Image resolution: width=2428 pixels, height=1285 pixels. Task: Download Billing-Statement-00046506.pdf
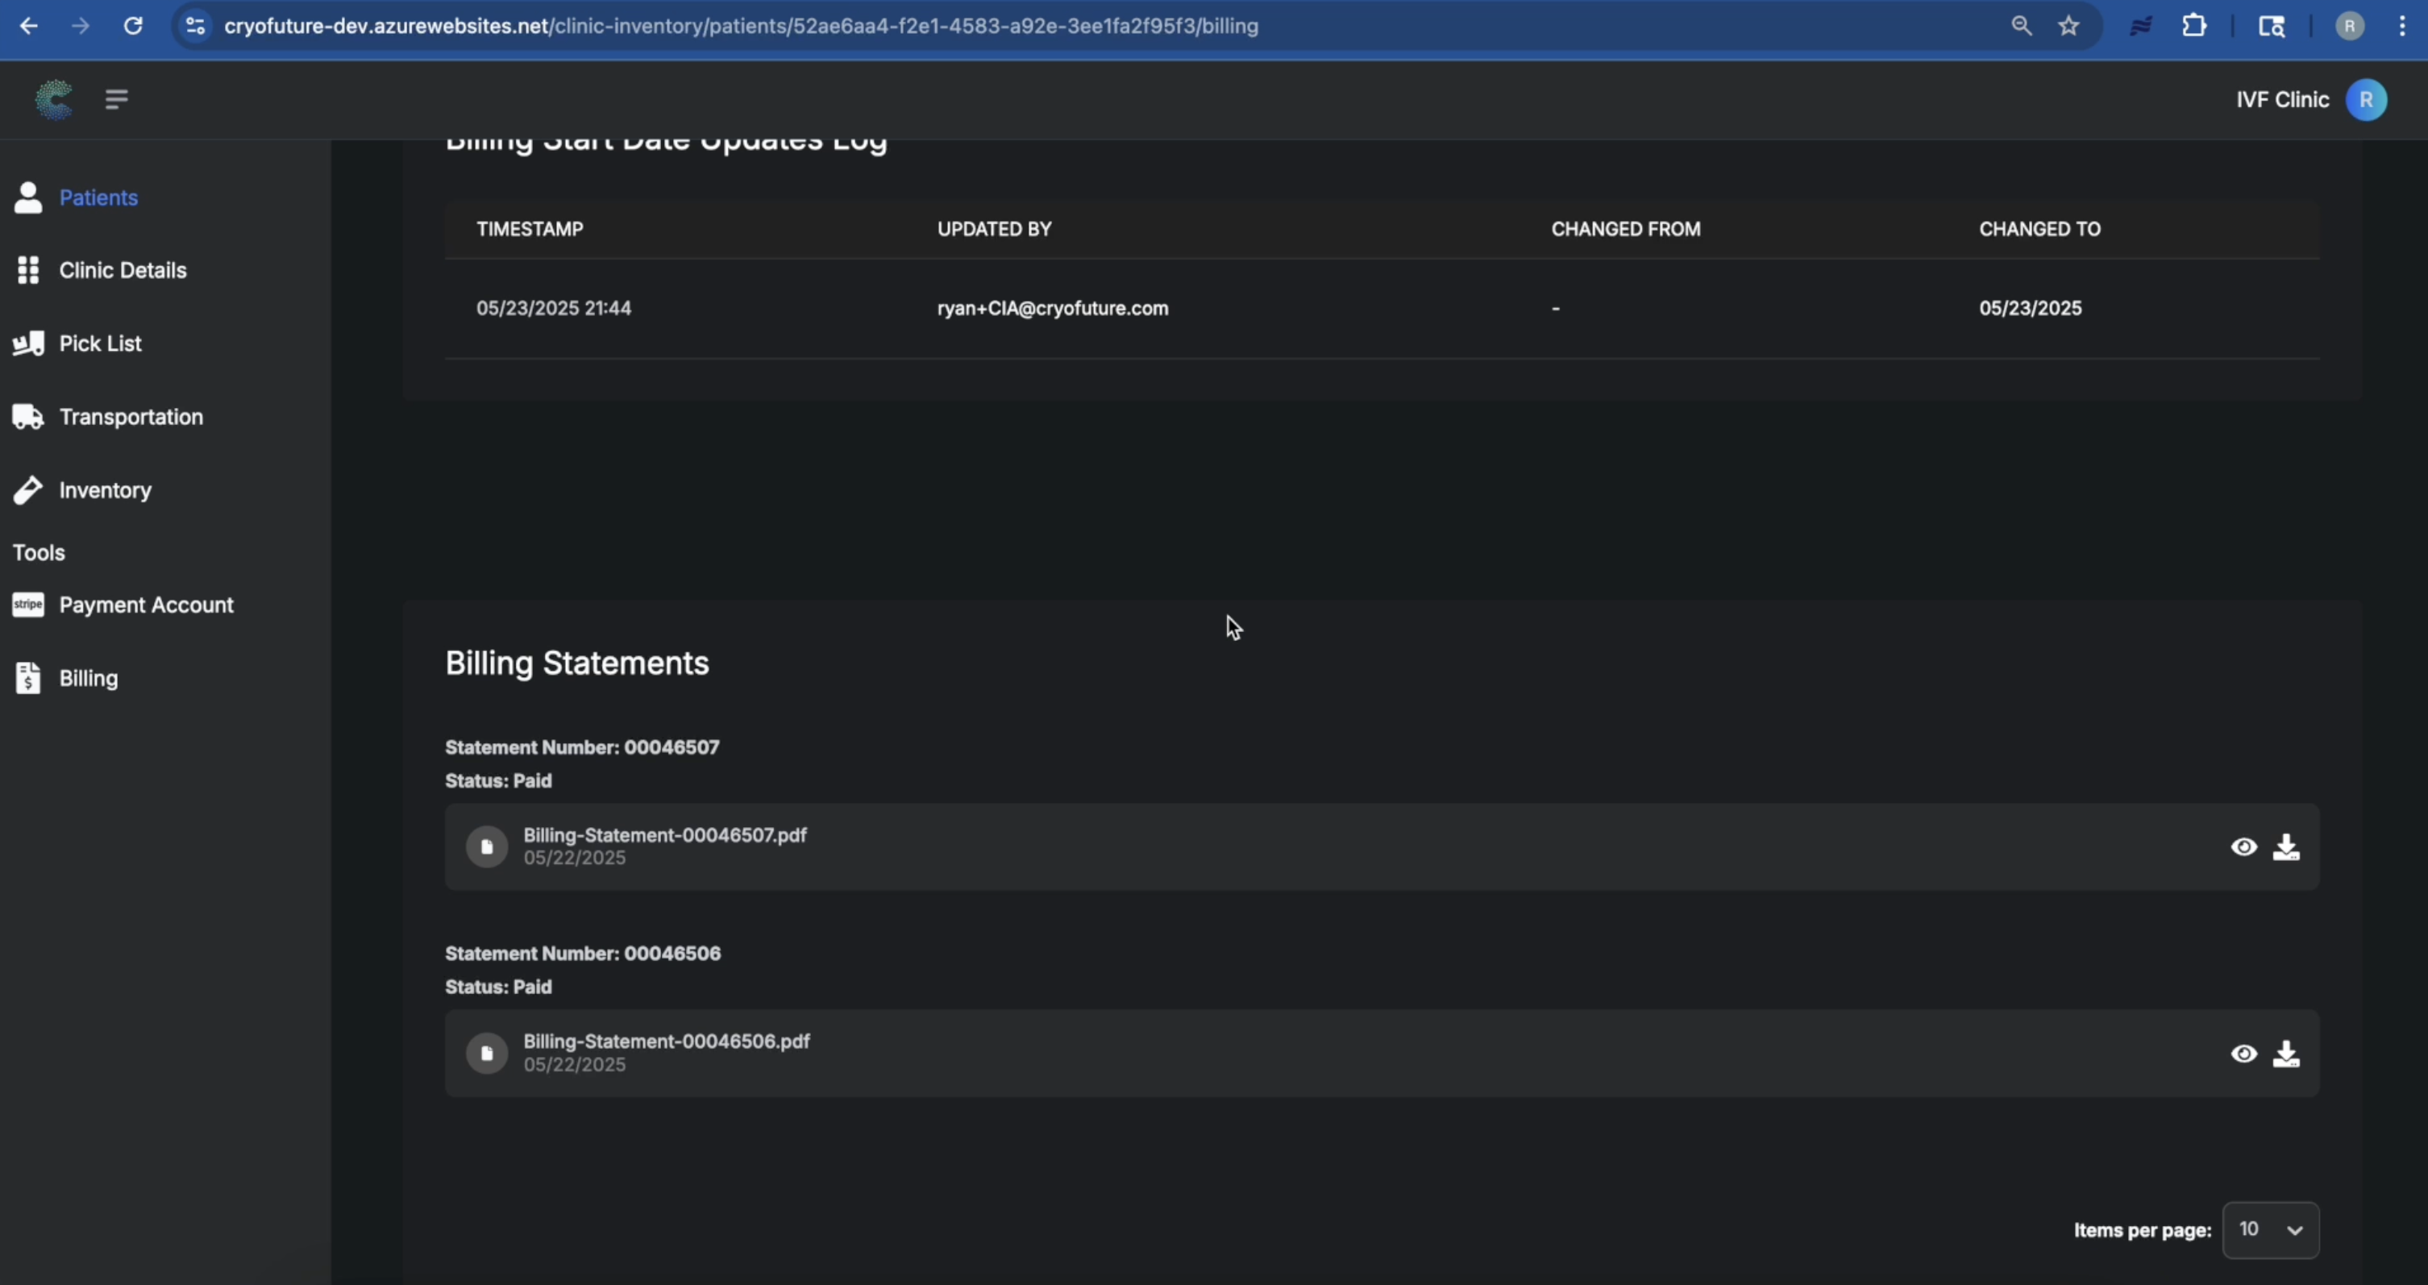[x=2285, y=1053]
